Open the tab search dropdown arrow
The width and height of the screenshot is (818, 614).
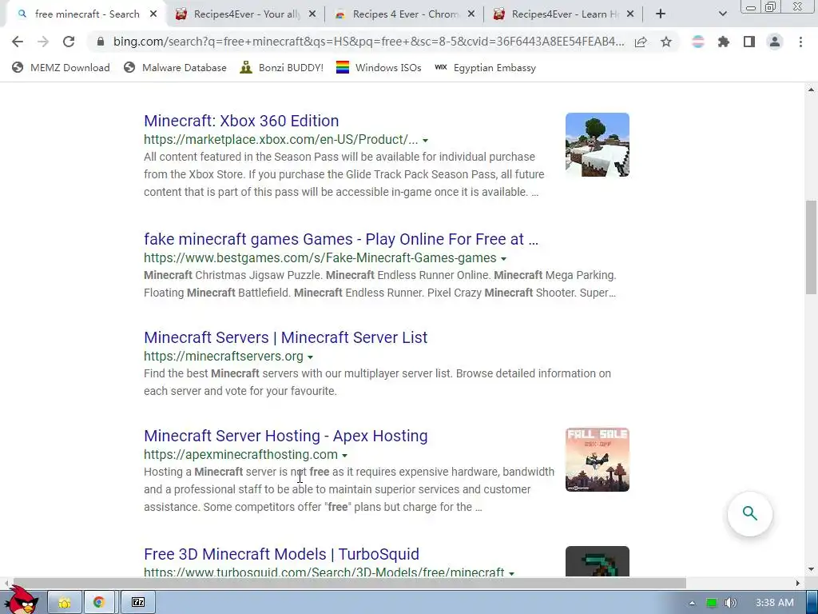coord(722,14)
